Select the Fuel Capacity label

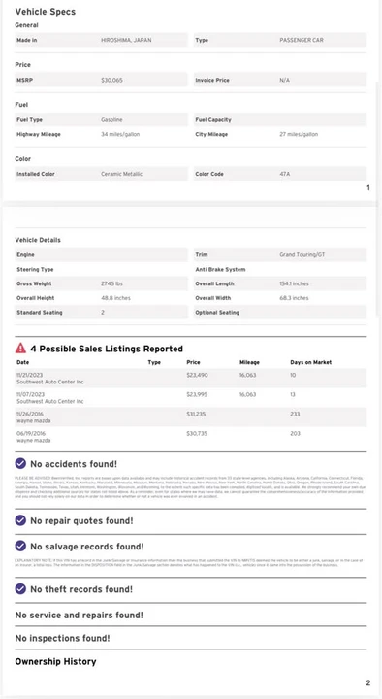[213, 120]
